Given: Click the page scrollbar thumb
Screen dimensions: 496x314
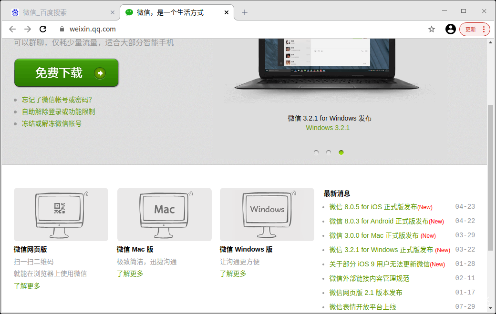Looking at the screenshot, I should [490, 177].
